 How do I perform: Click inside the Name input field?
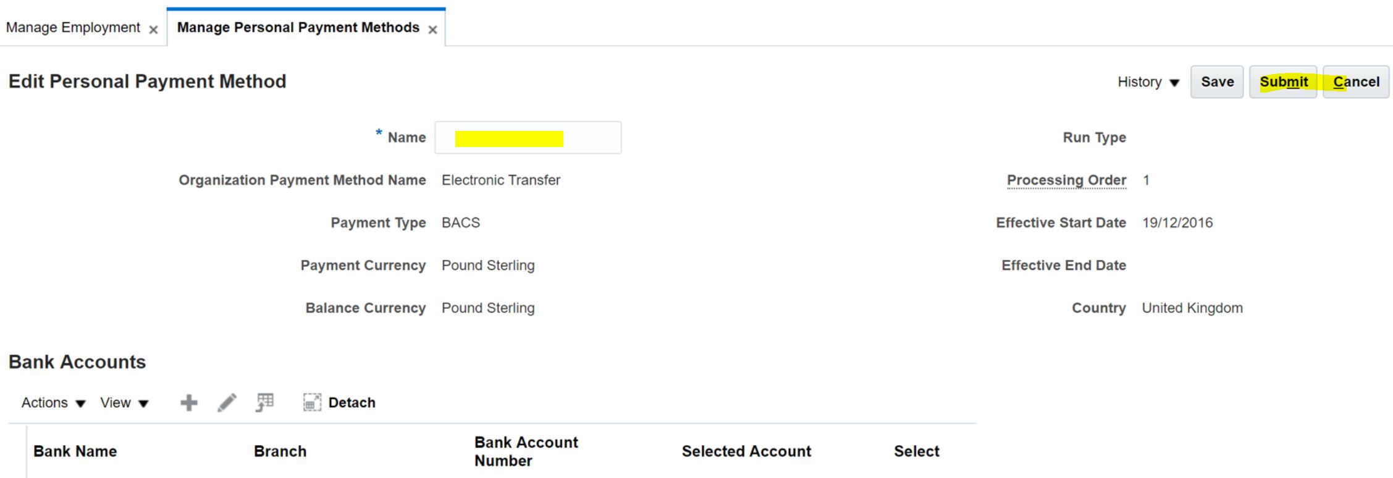528,137
